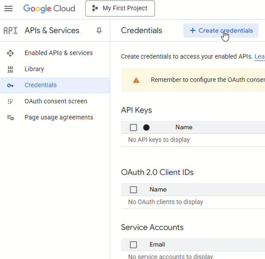Open the My First Project selector
This screenshot has width=265, height=259.
click(120, 8)
